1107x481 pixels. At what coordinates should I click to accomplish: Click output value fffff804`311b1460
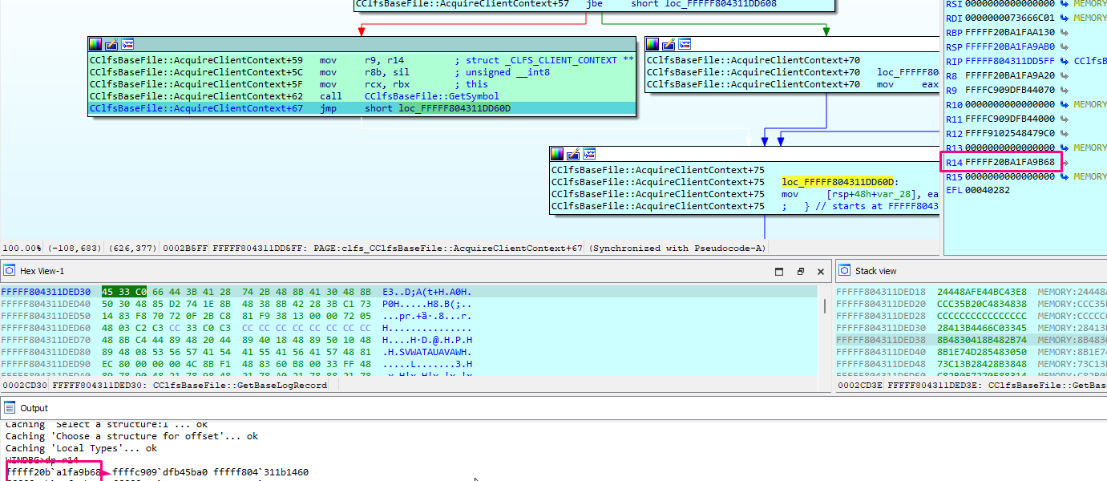point(261,472)
